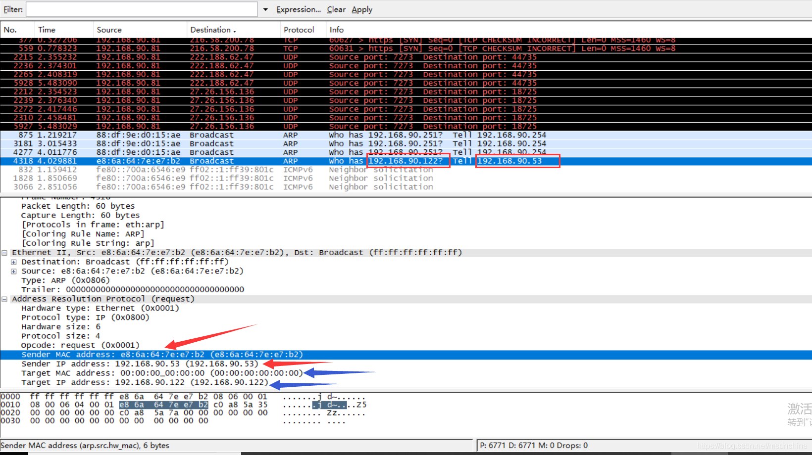Click the Apply filter button

(362, 9)
